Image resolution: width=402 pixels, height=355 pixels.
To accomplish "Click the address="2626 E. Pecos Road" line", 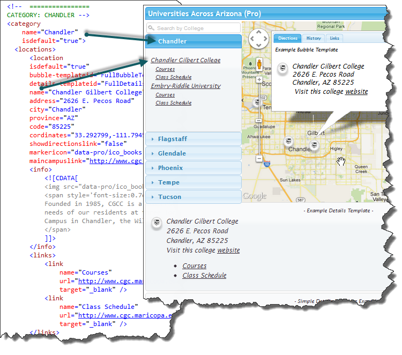I will (x=82, y=101).
